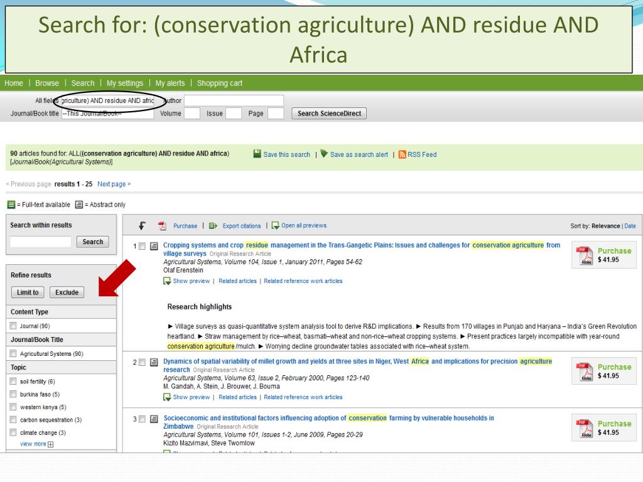Check the Agricultural Systems (90) box
The image size is (643, 482).
pyautogui.click(x=13, y=353)
